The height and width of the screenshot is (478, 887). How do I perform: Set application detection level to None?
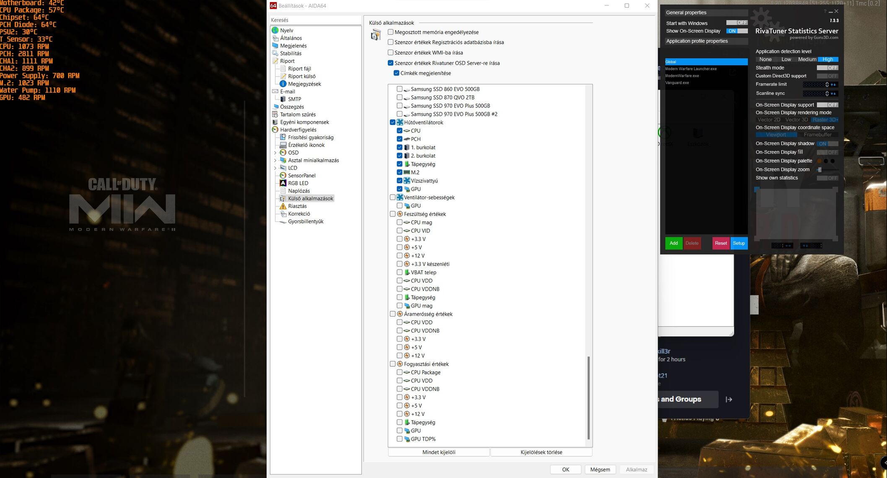click(765, 59)
